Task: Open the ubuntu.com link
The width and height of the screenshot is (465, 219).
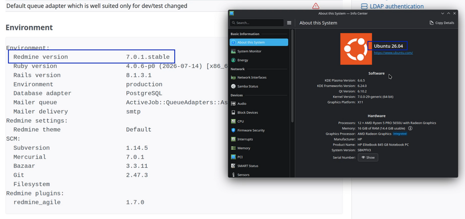Action: pos(393,53)
